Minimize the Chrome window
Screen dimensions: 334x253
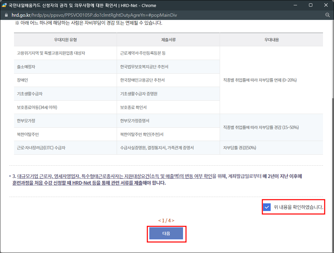[295, 5]
